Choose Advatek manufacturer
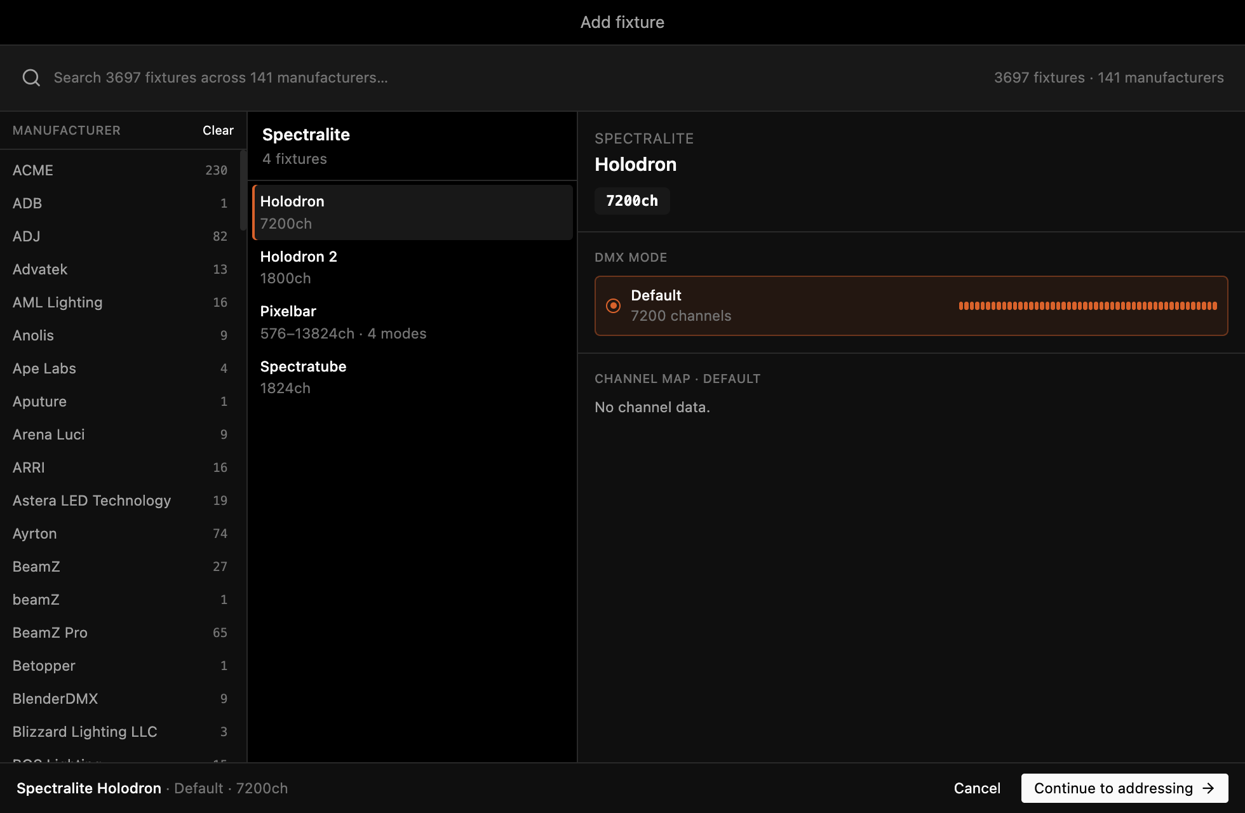 tap(120, 269)
